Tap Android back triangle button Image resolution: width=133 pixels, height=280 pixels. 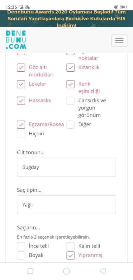tap(102, 271)
